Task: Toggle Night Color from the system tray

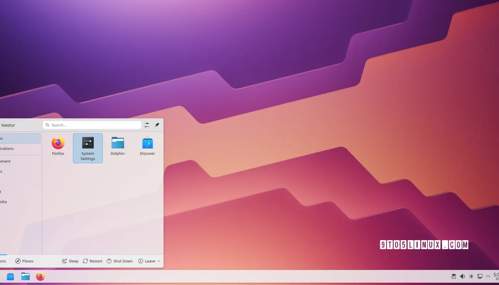Action: pos(471,276)
